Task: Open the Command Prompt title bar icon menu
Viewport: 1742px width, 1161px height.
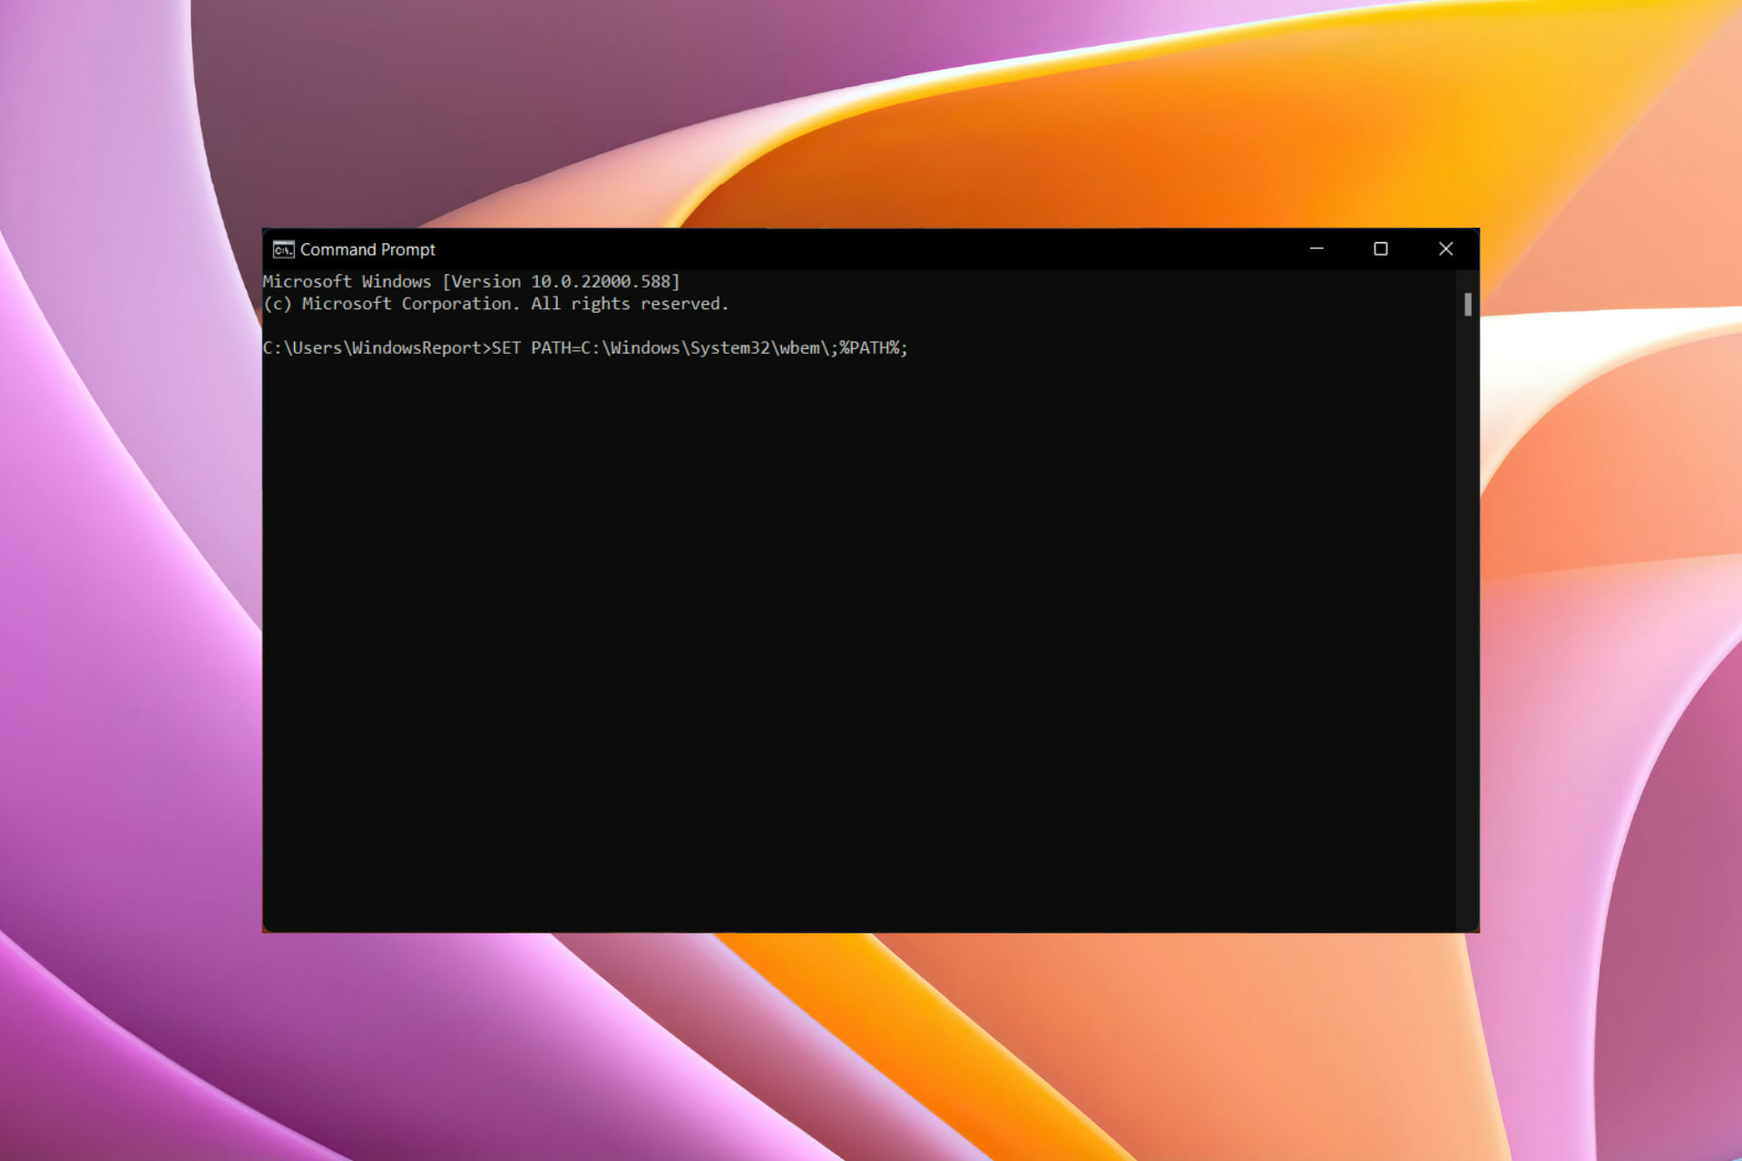Action: [283, 249]
